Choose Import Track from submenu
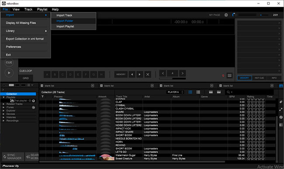Image resolution: width=284 pixels, height=169 pixels. pyautogui.click(x=73, y=15)
